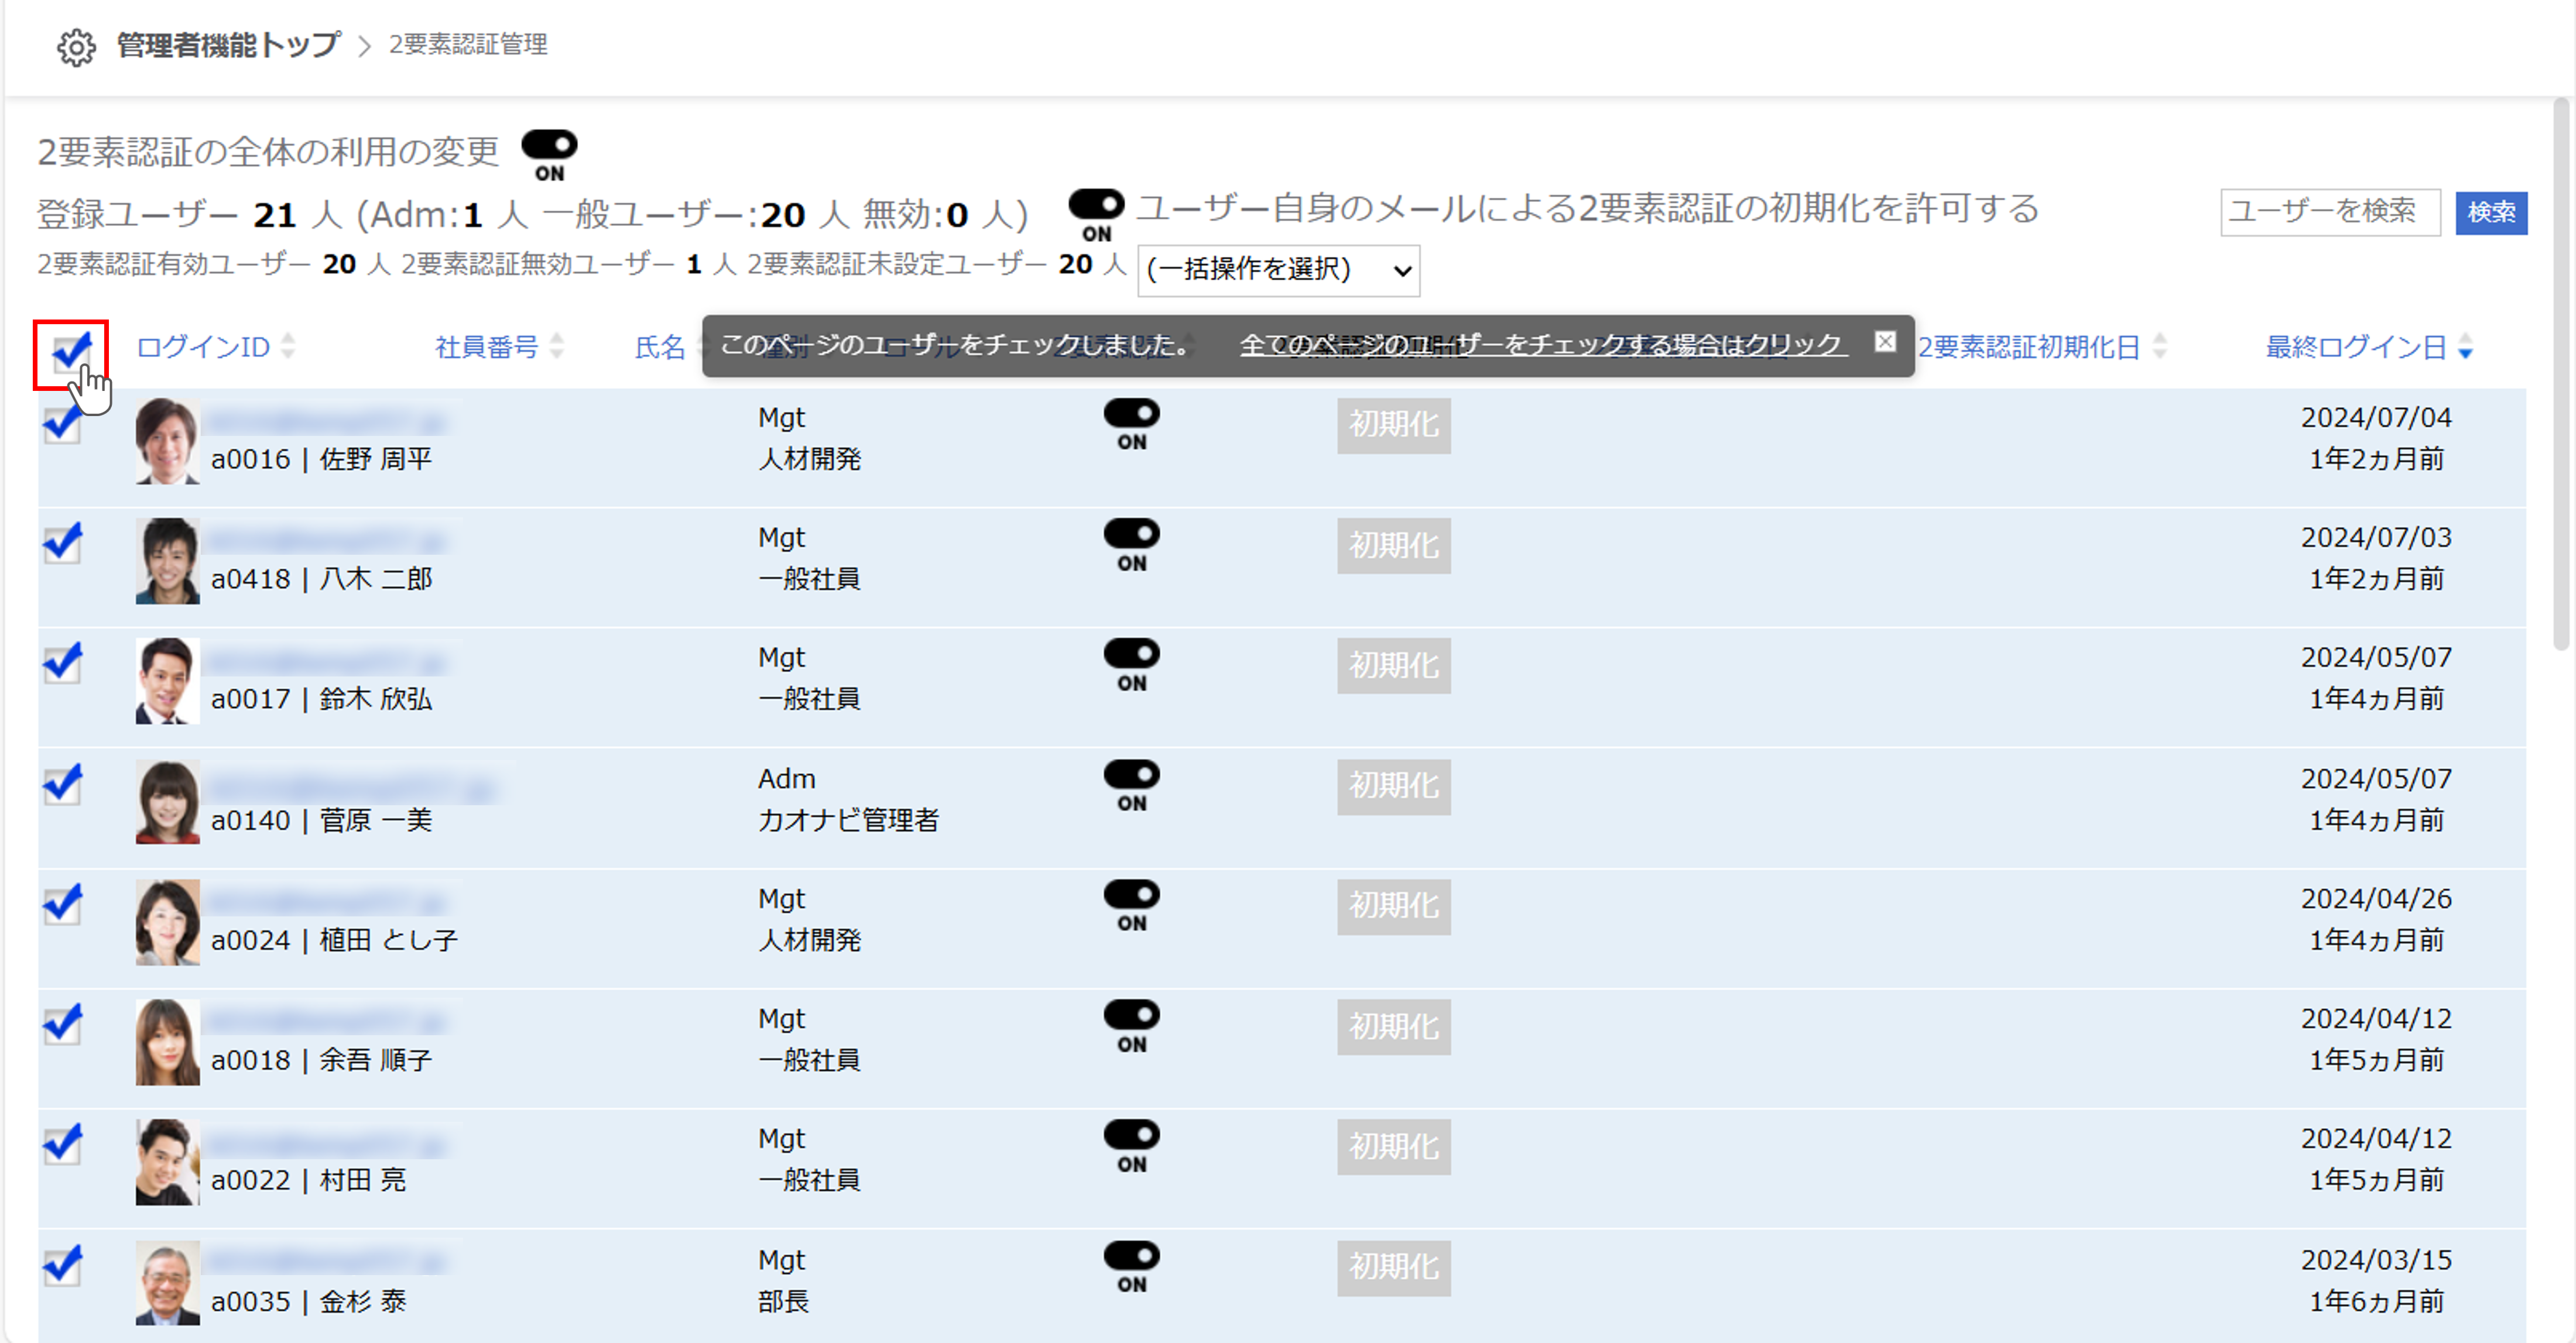Open the 管理者機能トップ settings gear icon
The height and width of the screenshot is (1343, 2576).
click(x=76, y=45)
